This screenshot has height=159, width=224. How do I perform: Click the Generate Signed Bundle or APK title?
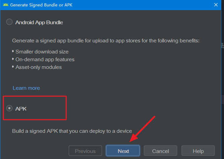coord(41,5)
